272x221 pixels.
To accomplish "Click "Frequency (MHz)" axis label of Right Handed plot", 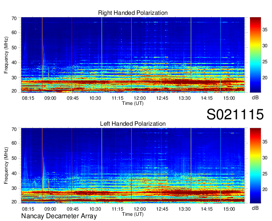I will pyautogui.click(x=6, y=55).
